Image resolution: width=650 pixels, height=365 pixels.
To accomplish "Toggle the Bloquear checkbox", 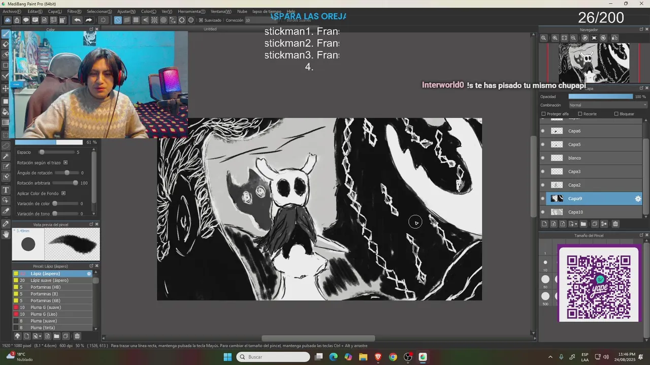I will [x=616, y=114].
